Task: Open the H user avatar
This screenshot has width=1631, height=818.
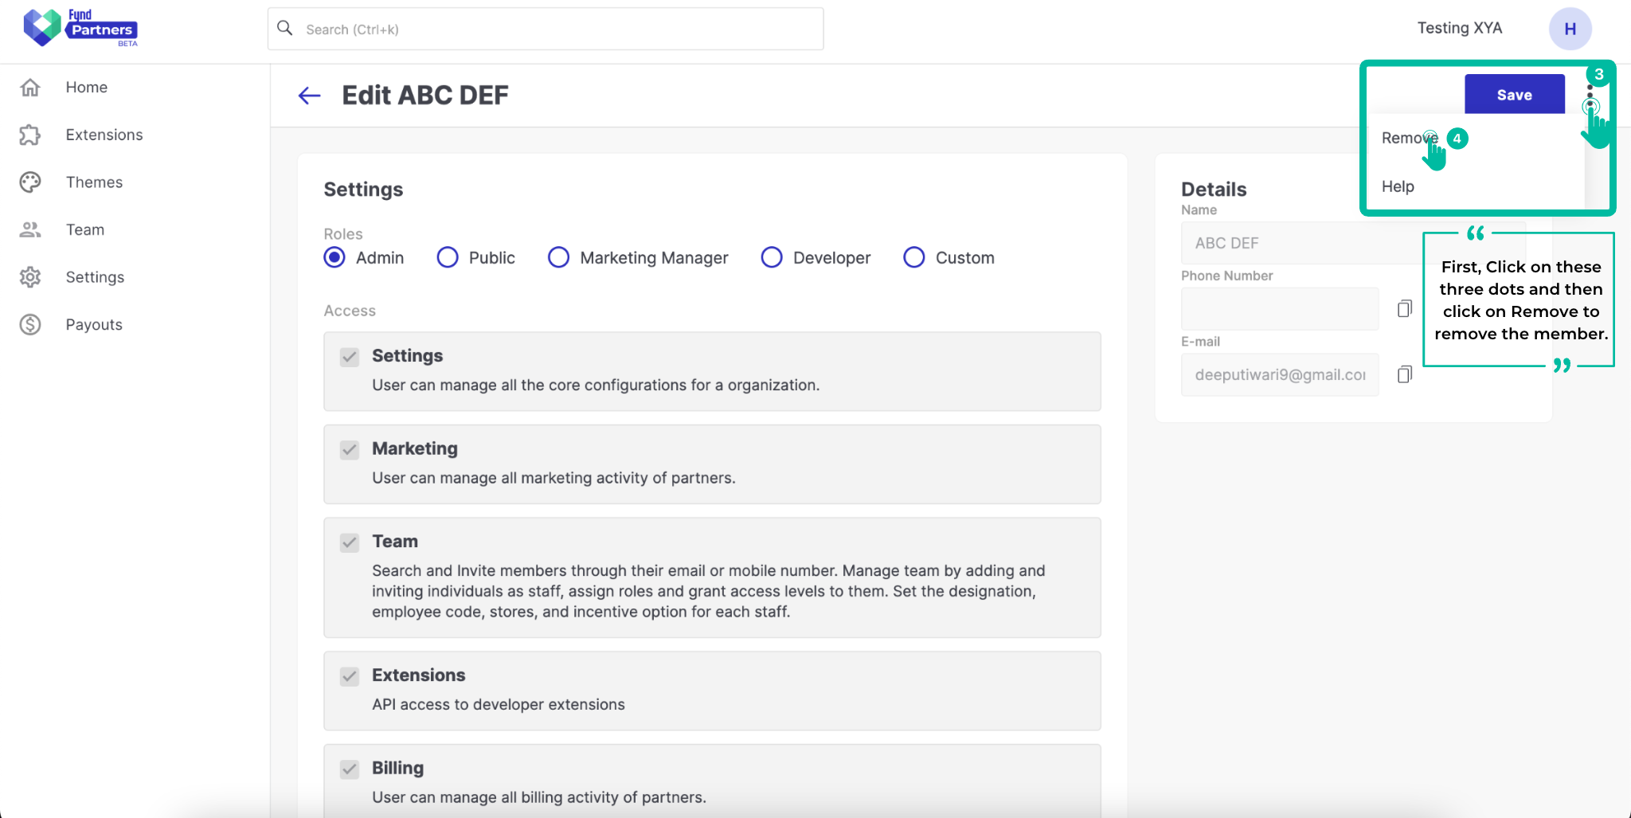Action: [1570, 29]
